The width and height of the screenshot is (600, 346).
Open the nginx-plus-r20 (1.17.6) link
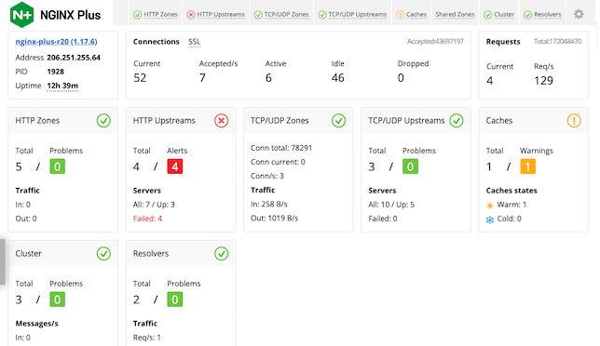[x=56, y=42]
